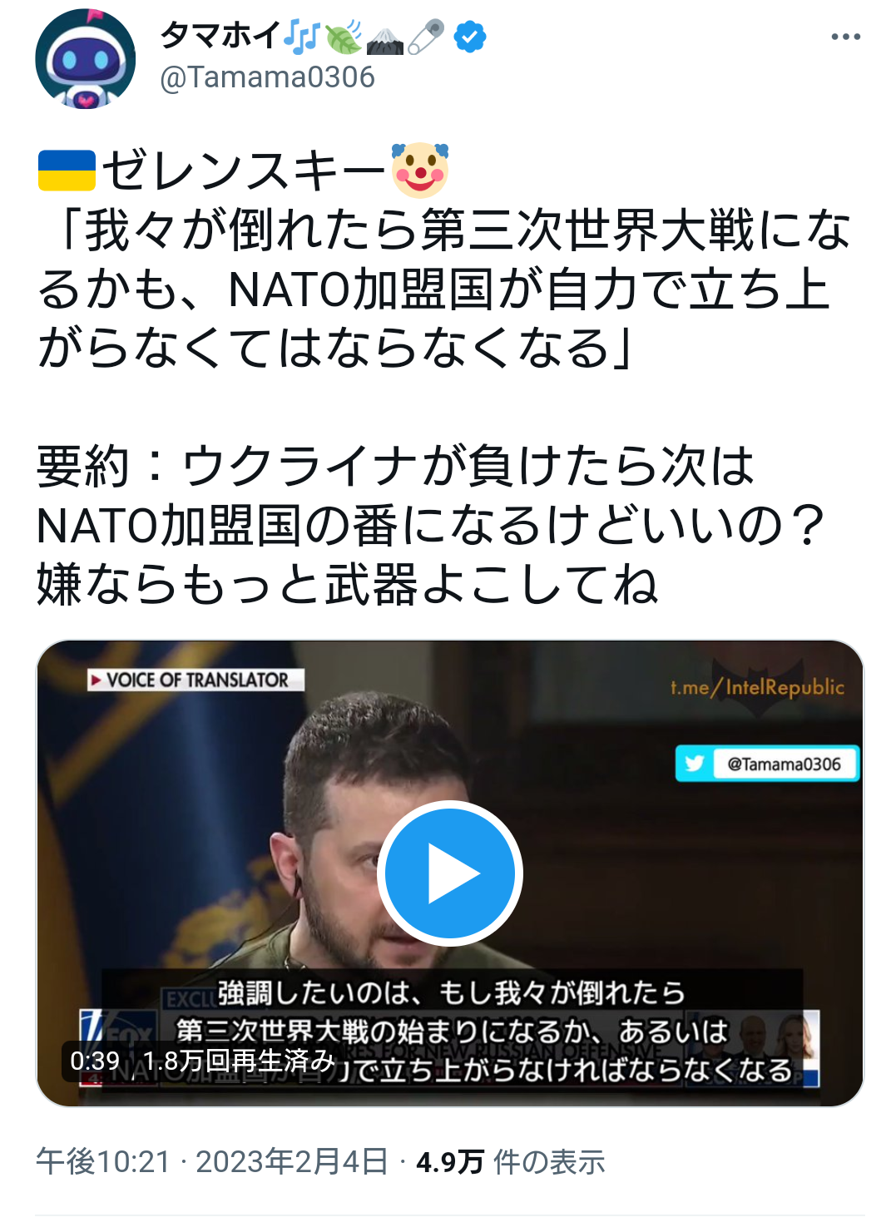Click the clown face emoji
This screenshot has width=891, height=1227.
click(420, 170)
